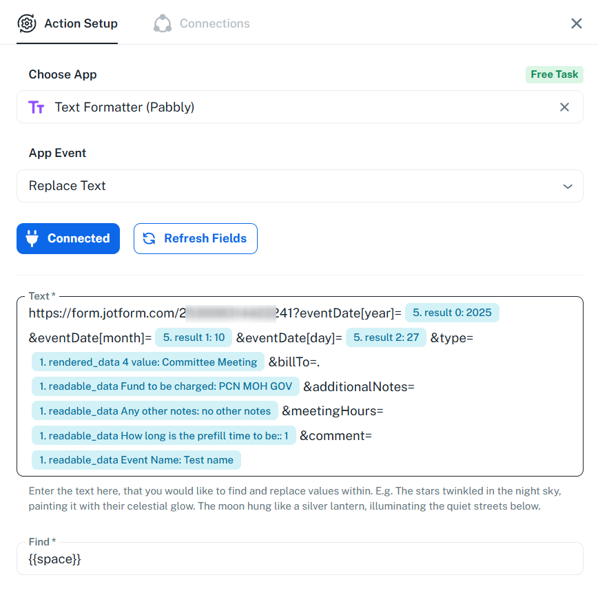Click the plug icon in Connected button

32,238
